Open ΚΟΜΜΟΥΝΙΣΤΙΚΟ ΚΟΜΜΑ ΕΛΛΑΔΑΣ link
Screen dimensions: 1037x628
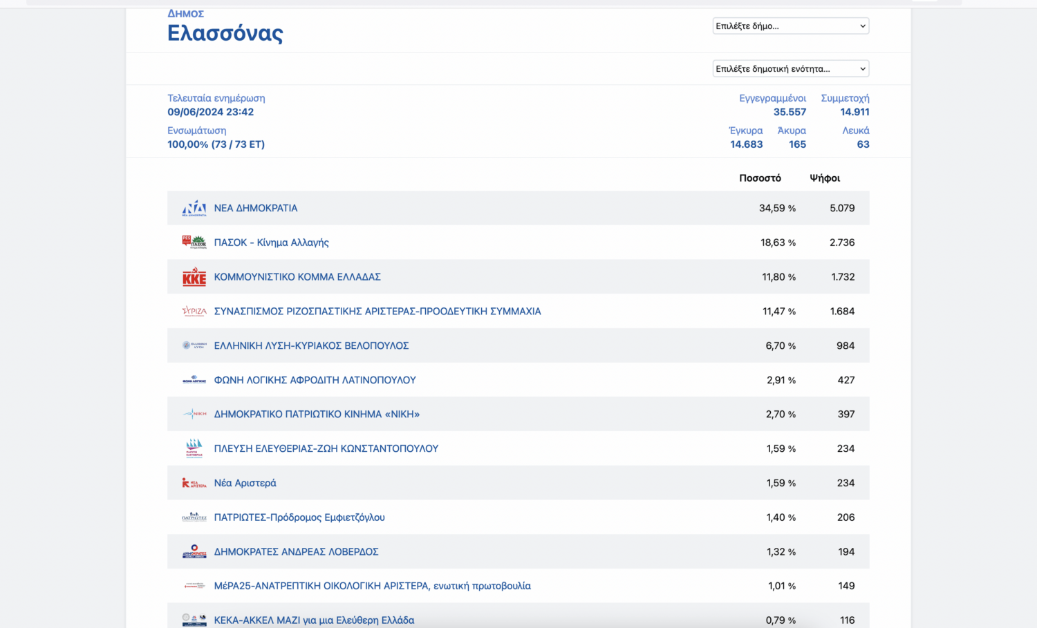[x=297, y=277]
